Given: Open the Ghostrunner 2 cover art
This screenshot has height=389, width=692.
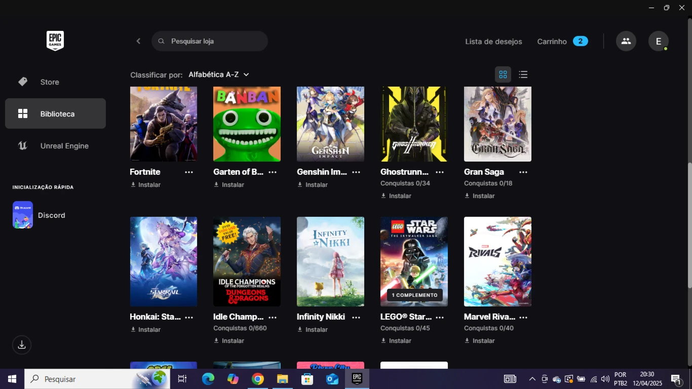Looking at the screenshot, I should click(x=414, y=124).
